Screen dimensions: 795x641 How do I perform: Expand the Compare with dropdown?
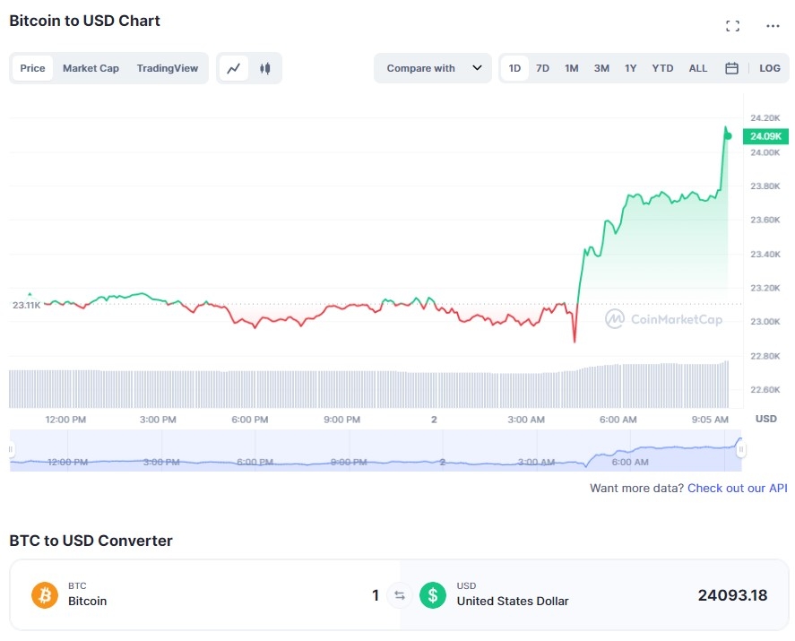coord(433,68)
